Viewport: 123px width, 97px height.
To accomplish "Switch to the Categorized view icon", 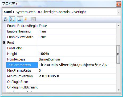I will [6, 19].
